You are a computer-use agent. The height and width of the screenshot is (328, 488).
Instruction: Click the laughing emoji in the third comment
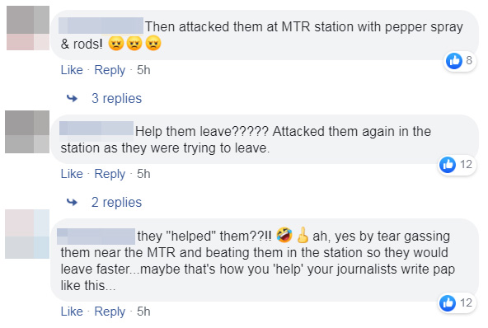(x=284, y=235)
